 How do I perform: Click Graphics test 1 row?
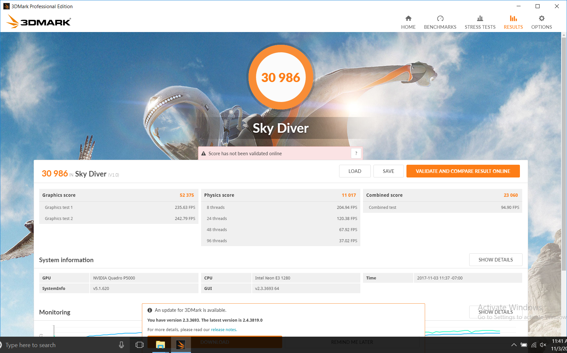coord(119,207)
